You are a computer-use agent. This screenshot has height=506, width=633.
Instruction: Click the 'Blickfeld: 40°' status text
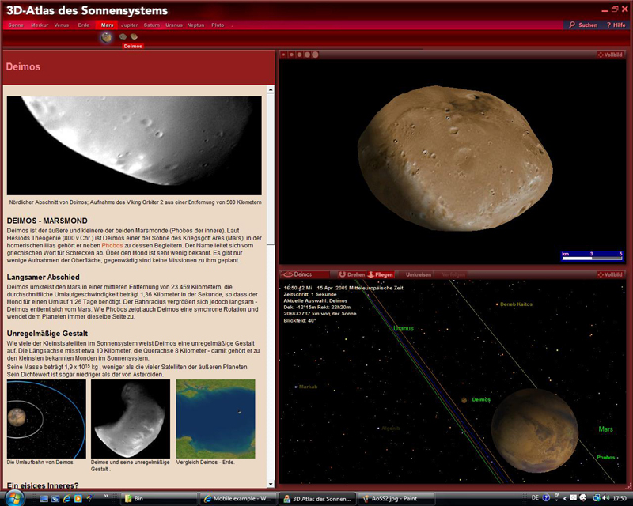click(x=300, y=320)
